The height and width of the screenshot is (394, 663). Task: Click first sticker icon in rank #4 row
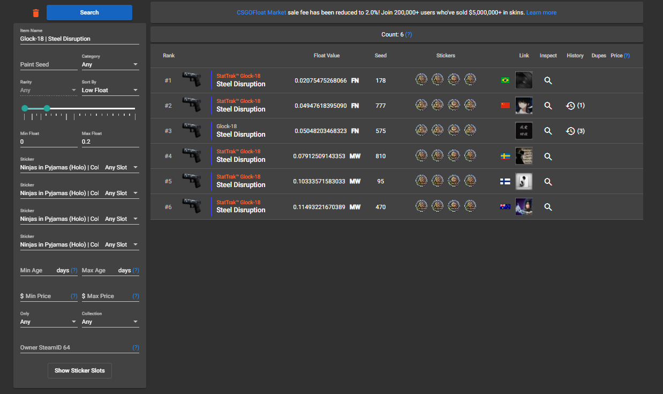[421, 156]
